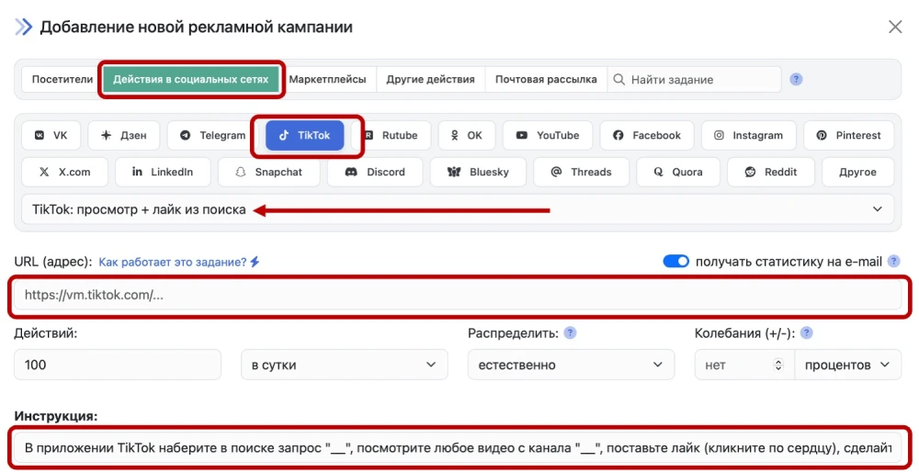
Task: Select the Discord platform button
Action: click(375, 172)
